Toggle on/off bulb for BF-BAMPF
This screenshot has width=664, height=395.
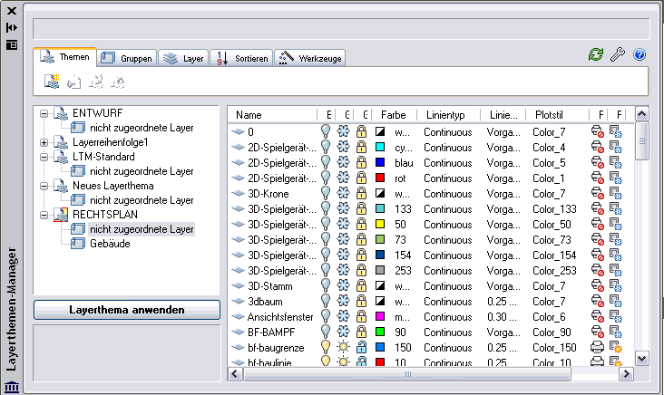pos(326,332)
